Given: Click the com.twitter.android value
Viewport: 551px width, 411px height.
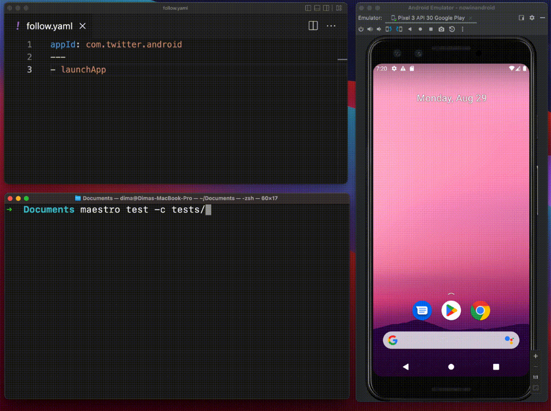Looking at the screenshot, I should (134, 44).
